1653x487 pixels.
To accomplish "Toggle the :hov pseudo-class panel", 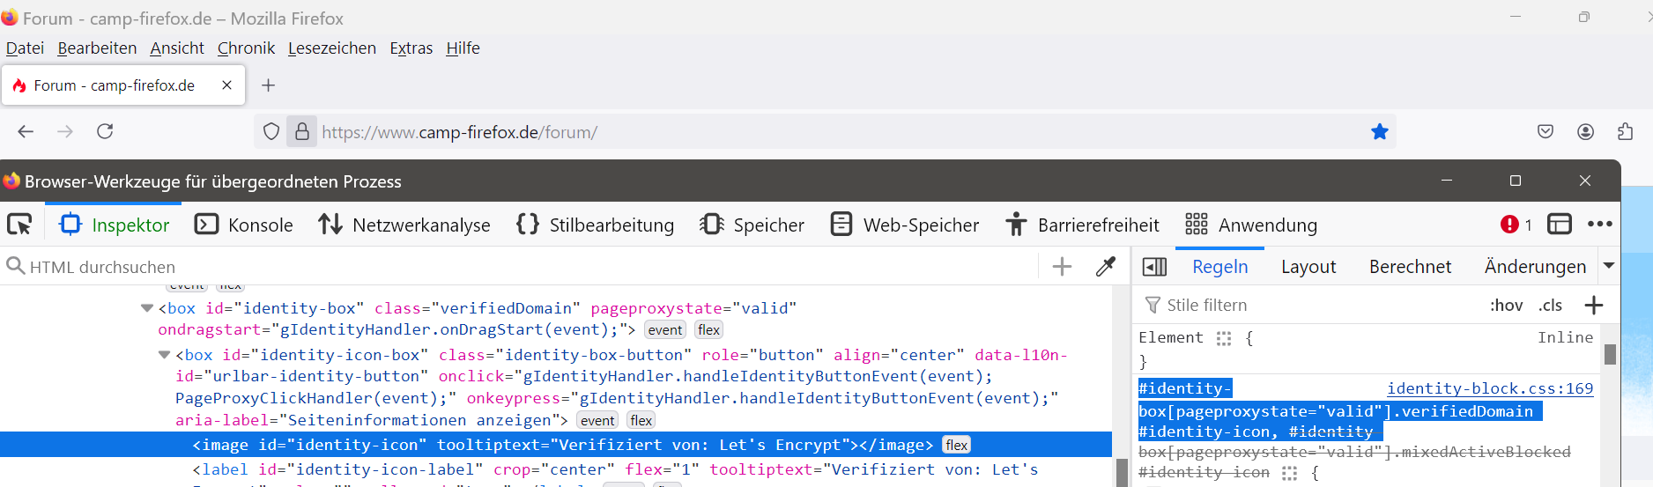I will click(1506, 306).
